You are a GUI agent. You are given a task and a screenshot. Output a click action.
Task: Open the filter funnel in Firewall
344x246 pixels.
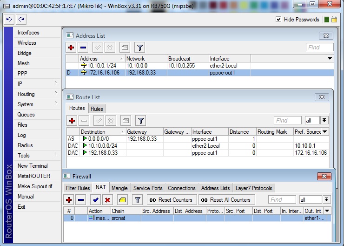tap(137, 200)
